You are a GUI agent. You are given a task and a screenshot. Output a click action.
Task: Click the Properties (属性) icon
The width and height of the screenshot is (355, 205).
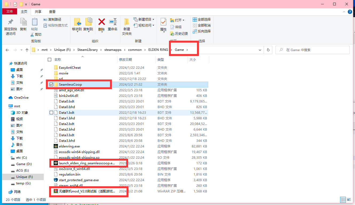pos(163,22)
